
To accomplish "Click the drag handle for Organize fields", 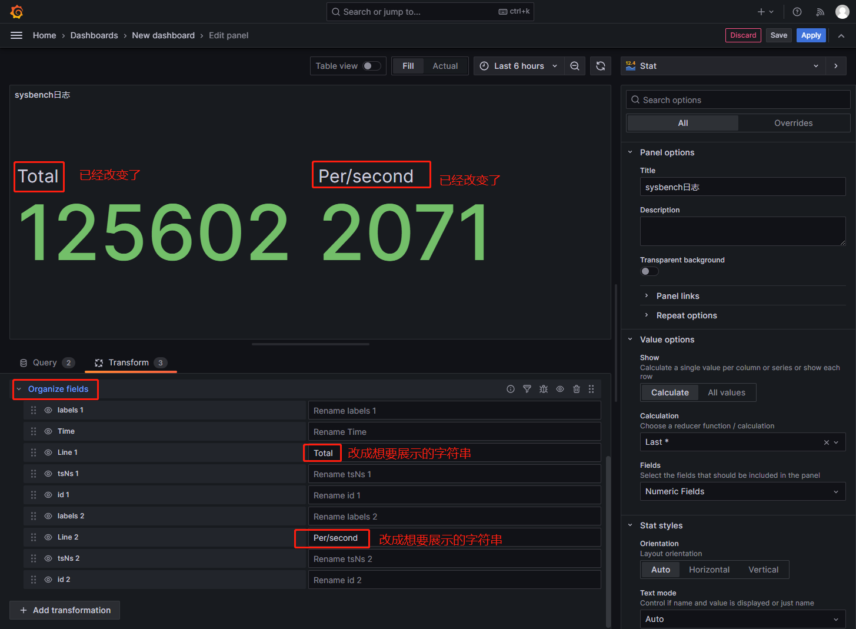I will [591, 389].
